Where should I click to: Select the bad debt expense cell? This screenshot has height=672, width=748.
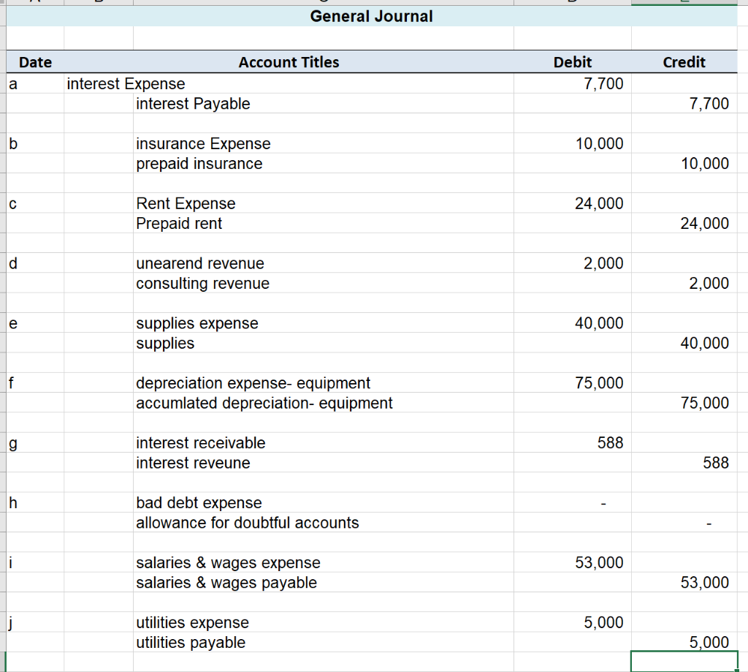(324, 503)
